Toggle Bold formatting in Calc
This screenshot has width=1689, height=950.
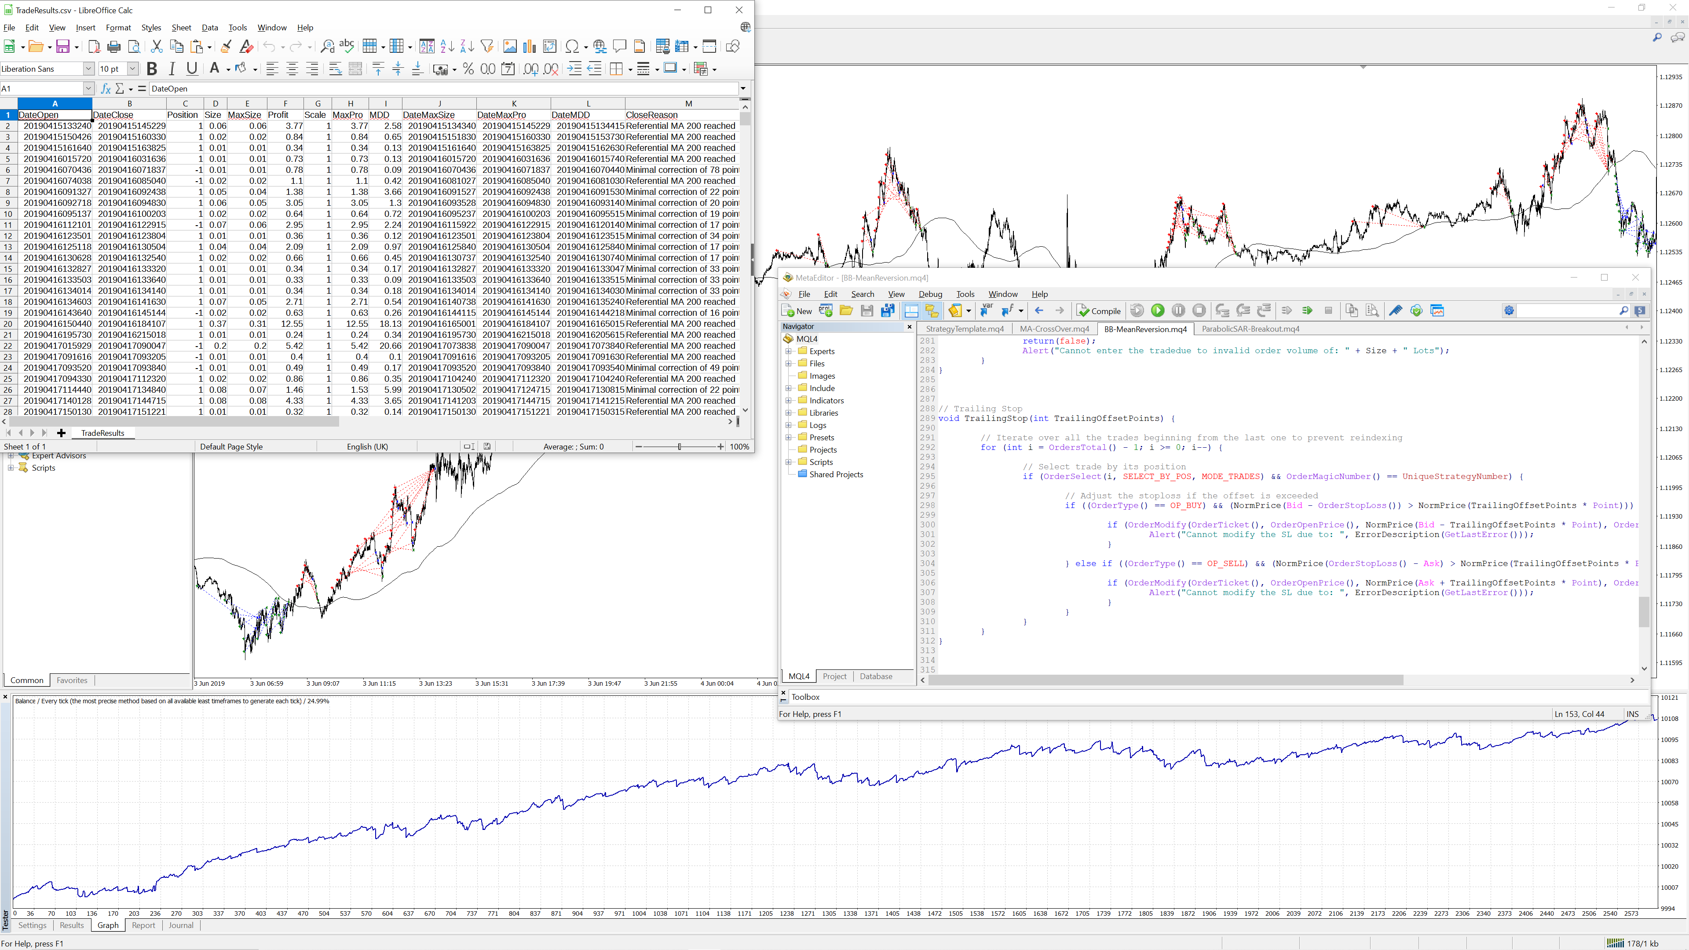click(152, 69)
